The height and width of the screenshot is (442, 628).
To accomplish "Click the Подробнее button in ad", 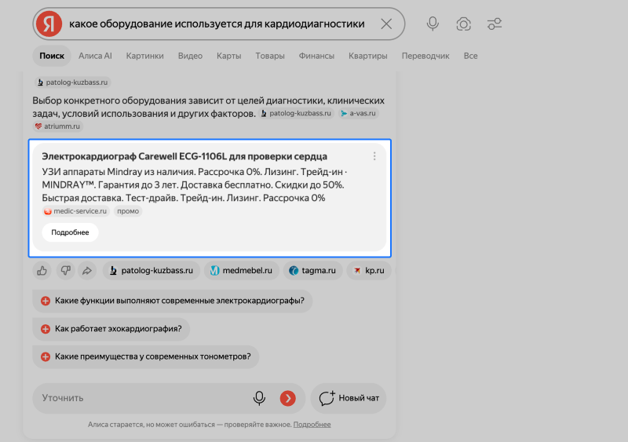I will pyautogui.click(x=70, y=232).
